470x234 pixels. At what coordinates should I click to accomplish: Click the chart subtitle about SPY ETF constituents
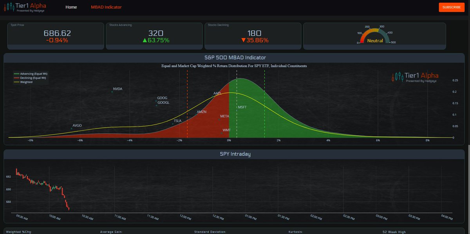pos(234,66)
